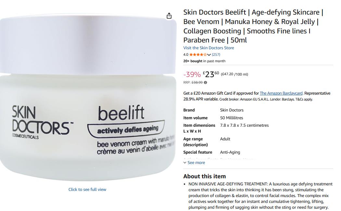Click the -39% discount label
This screenshot has height=211, width=341.
click(192, 75)
